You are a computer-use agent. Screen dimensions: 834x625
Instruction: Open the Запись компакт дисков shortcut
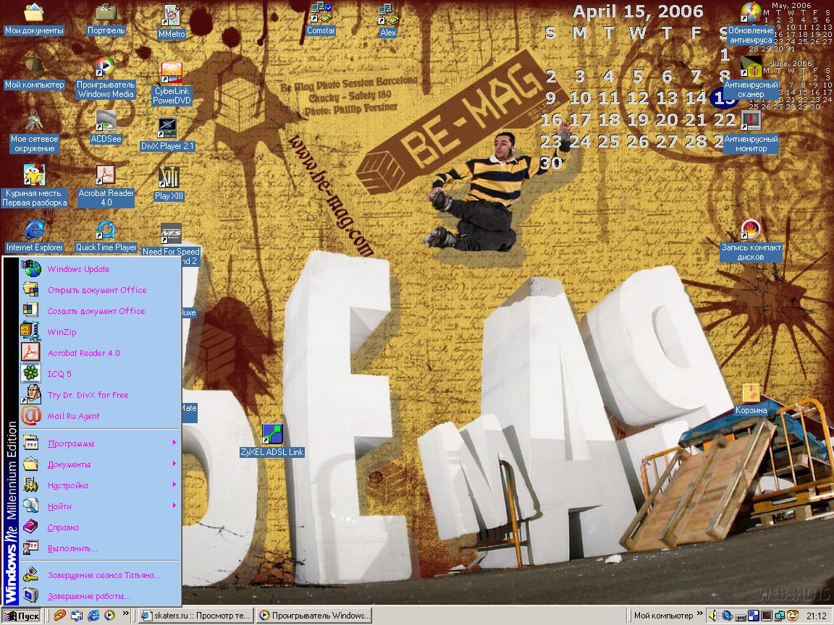pos(750,230)
